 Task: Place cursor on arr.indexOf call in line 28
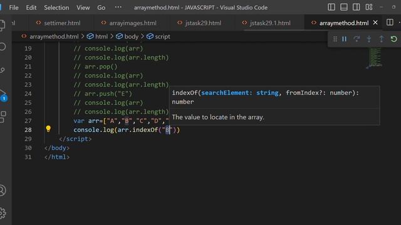click(x=138, y=130)
